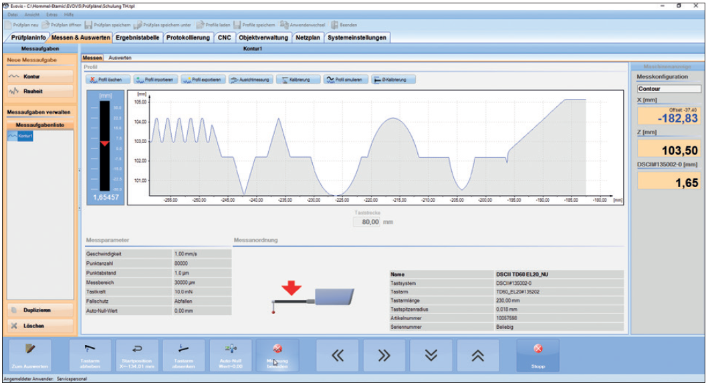Screen dimensions: 708x387
Task: Open Profil simulieren
Action: pyautogui.click(x=345, y=80)
